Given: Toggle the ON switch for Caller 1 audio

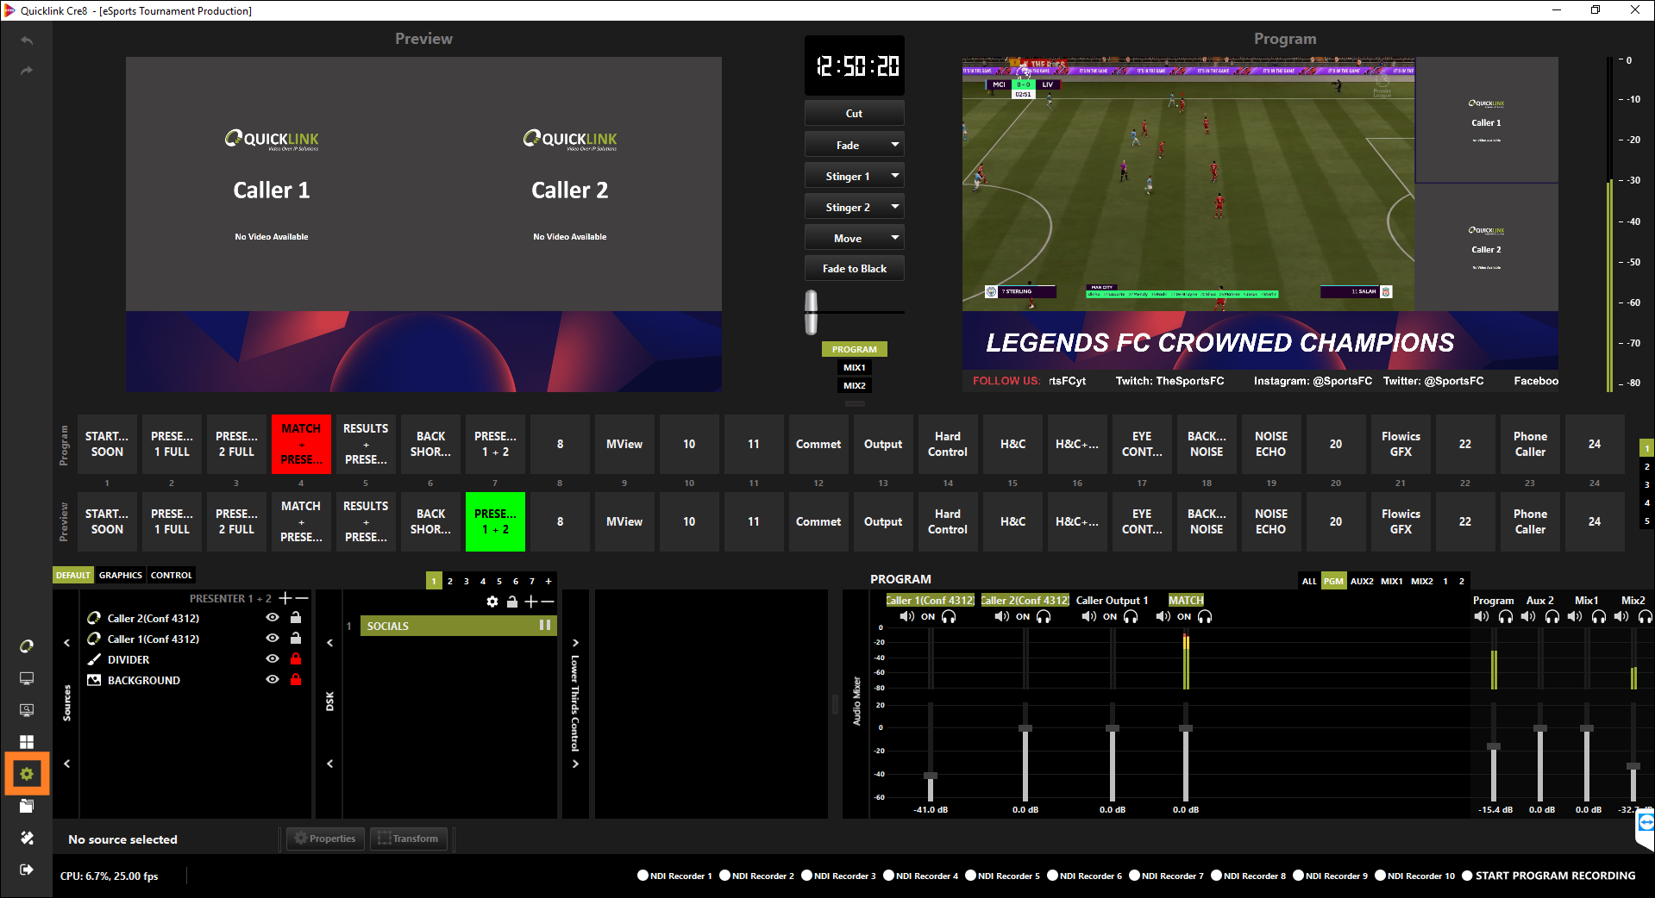Looking at the screenshot, I should coord(928,616).
